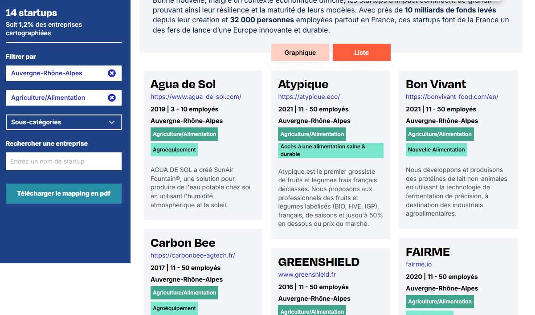Open the bonvivant-food.com link
The height and width of the screenshot is (315, 535).
pyautogui.click(x=452, y=97)
